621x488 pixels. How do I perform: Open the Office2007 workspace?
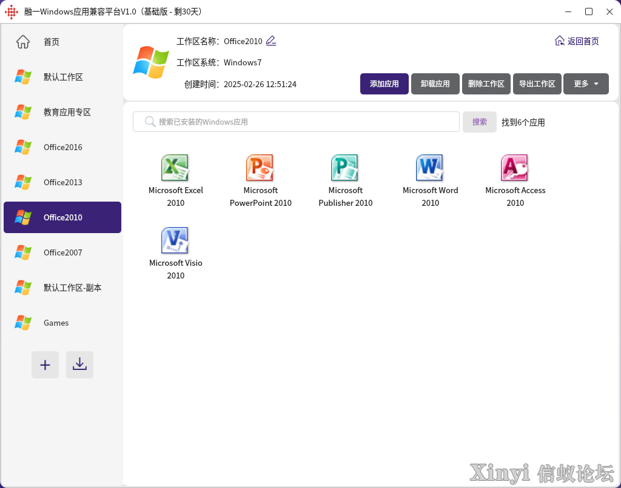(62, 252)
